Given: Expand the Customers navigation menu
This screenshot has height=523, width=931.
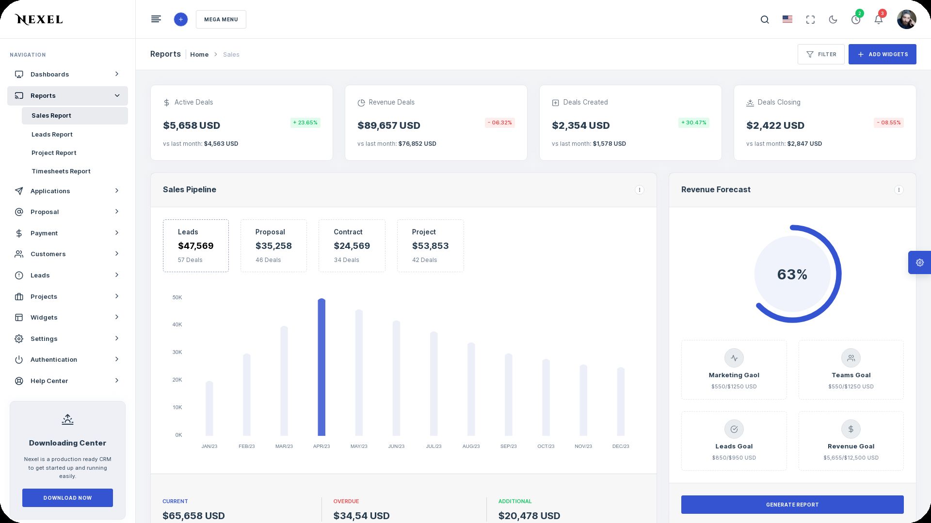Looking at the screenshot, I should 67,254.
